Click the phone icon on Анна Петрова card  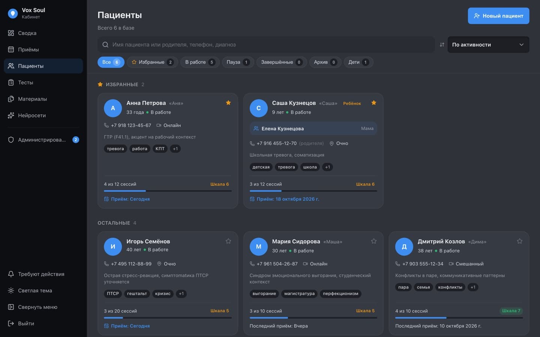pyautogui.click(x=106, y=125)
